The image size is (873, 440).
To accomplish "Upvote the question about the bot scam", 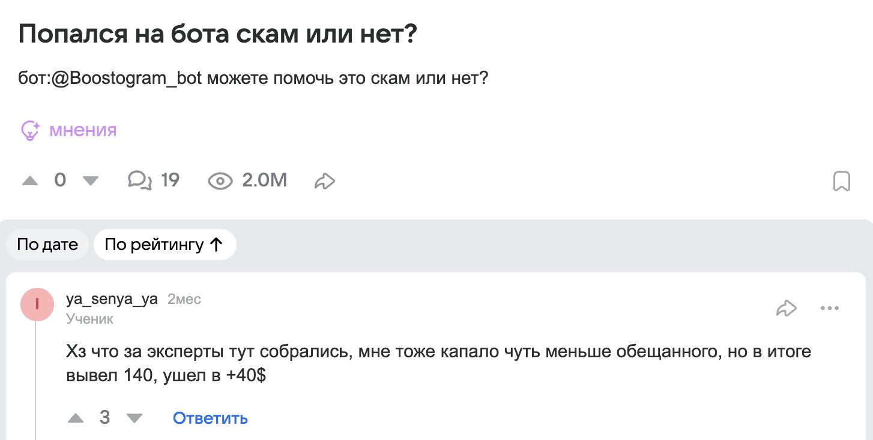I will point(30,180).
